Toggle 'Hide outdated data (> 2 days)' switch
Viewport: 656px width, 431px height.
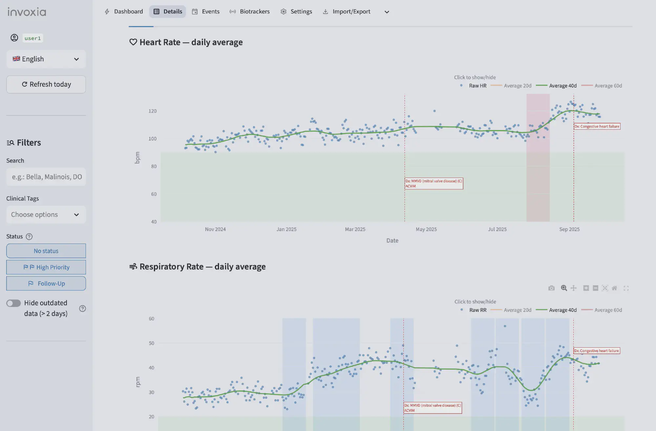click(x=13, y=303)
